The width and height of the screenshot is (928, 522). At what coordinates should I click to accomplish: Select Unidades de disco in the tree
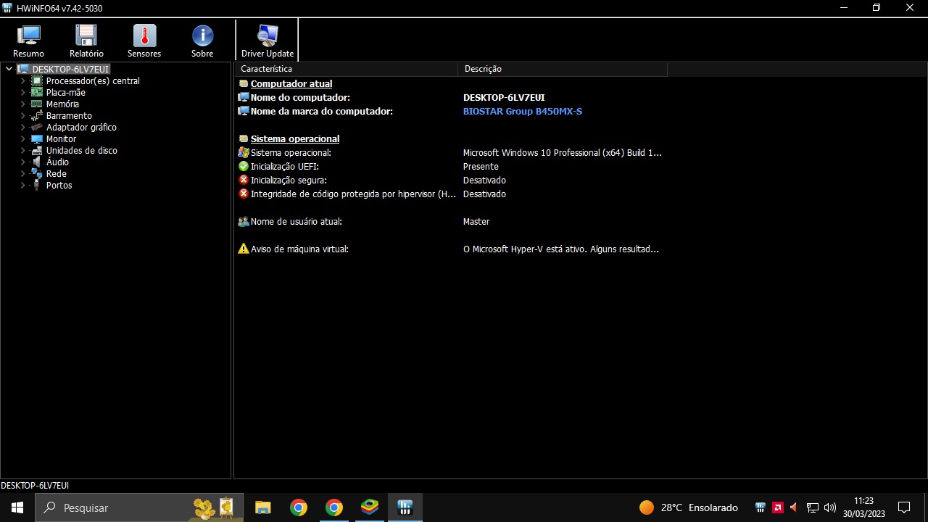click(x=82, y=151)
